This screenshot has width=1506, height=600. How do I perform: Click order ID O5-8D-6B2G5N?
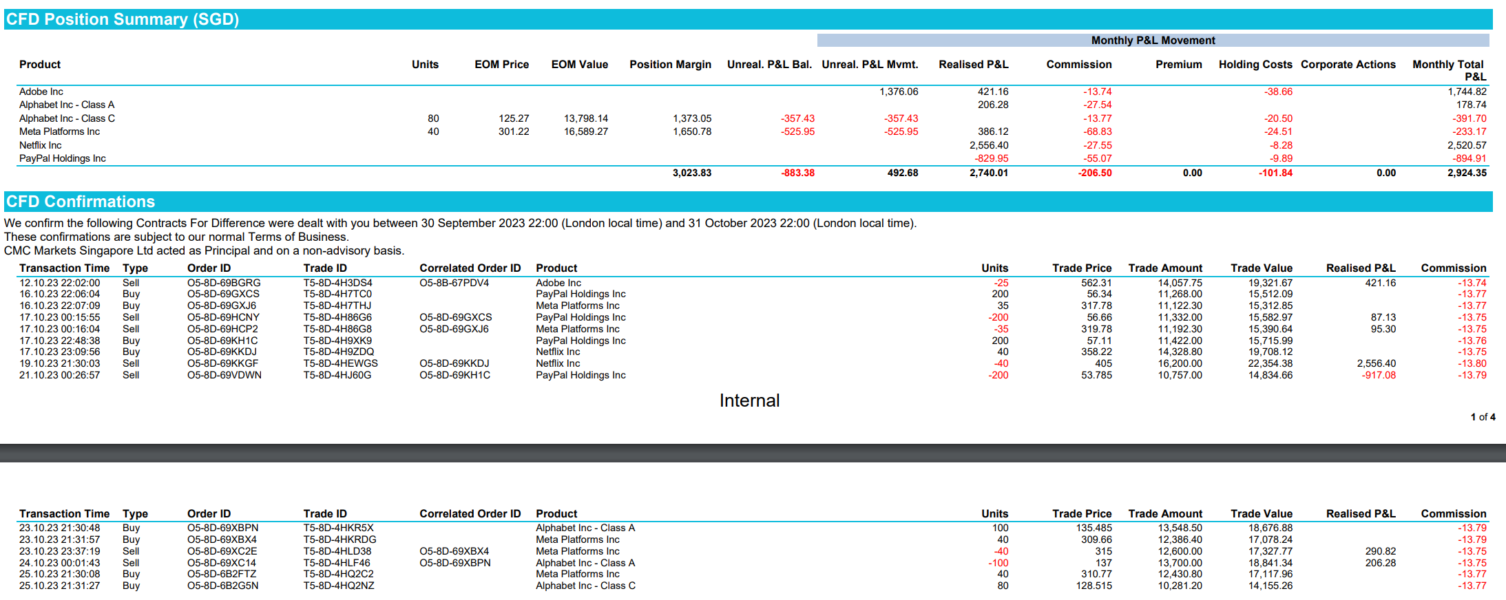pyautogui.click(x=222, y=586)
